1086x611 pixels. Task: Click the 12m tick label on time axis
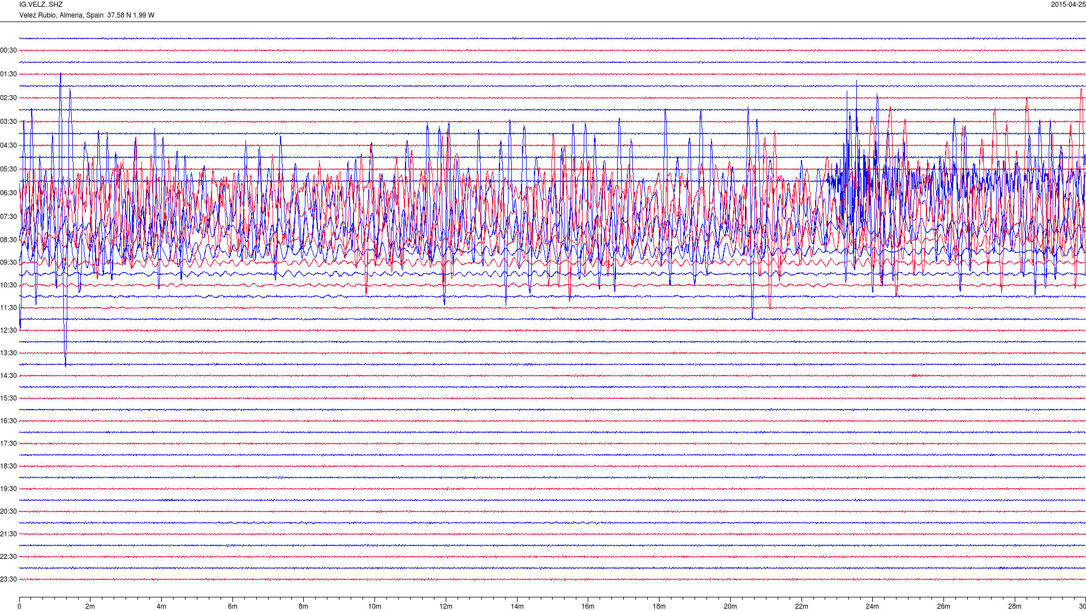[446, 606]
